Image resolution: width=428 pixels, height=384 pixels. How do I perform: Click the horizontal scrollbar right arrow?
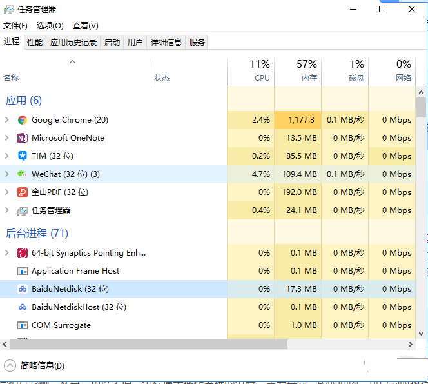[411, 345]
